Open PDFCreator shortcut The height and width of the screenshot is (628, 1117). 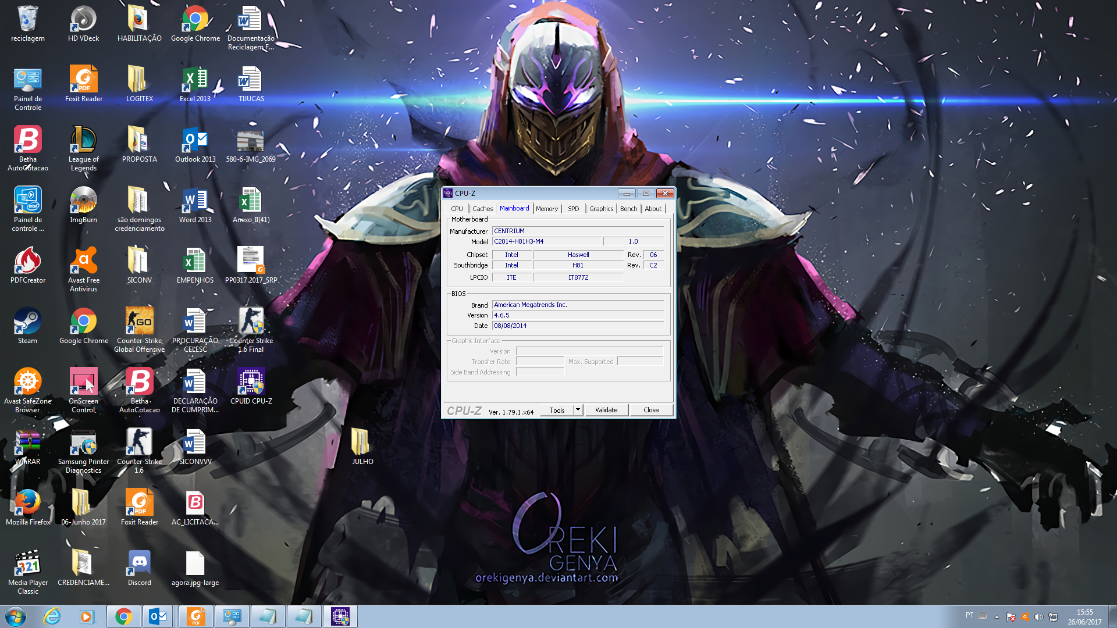[x=28, y=265]
